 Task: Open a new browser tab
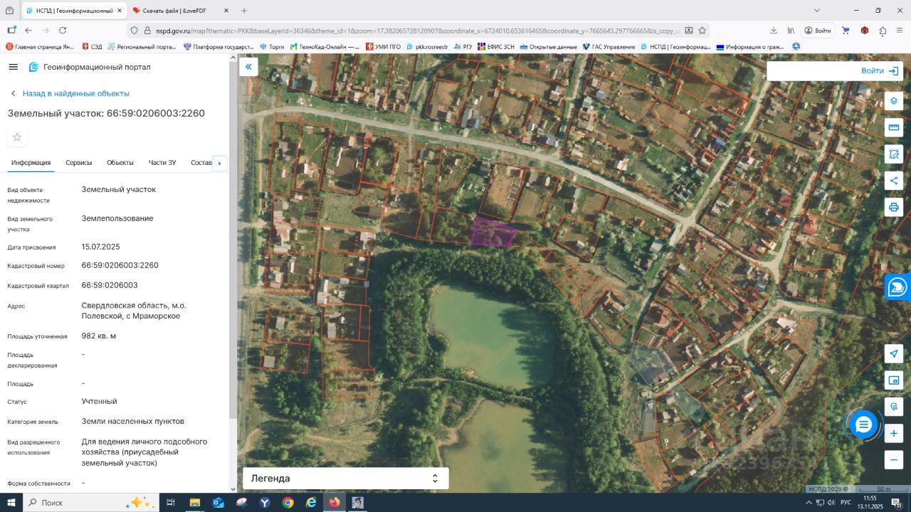244,11
